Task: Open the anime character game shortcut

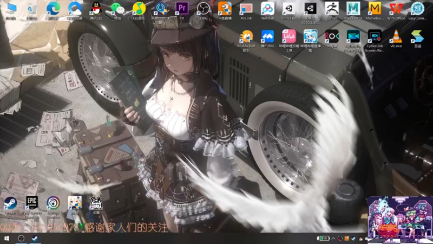Action: (75, 206)
